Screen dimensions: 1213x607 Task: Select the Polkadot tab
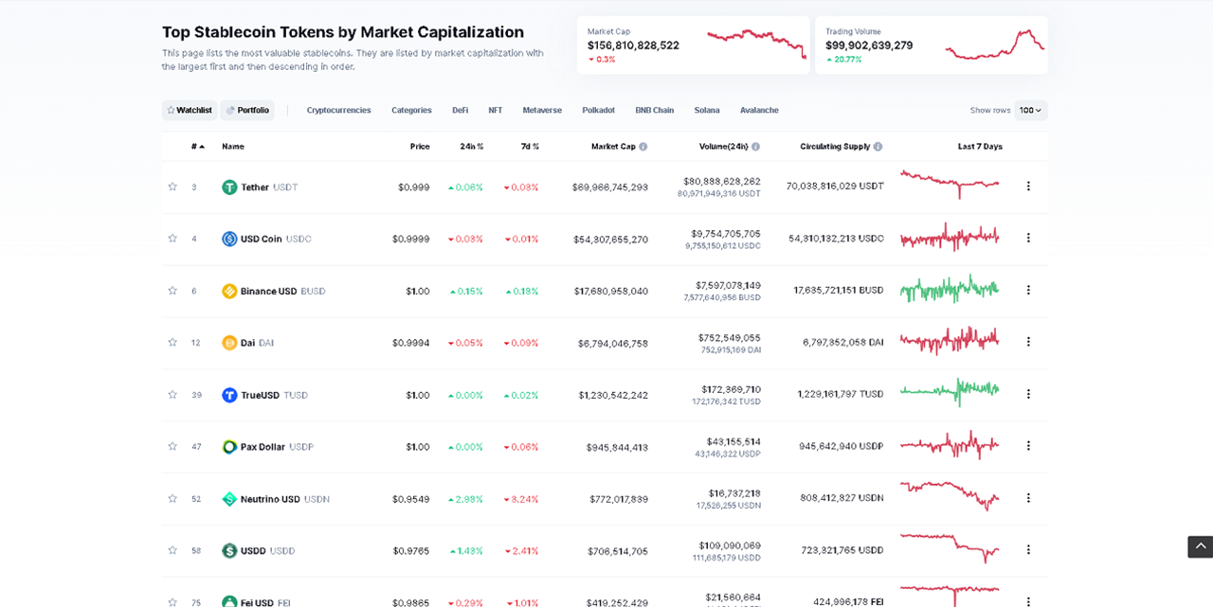click(x=599, y=111)
